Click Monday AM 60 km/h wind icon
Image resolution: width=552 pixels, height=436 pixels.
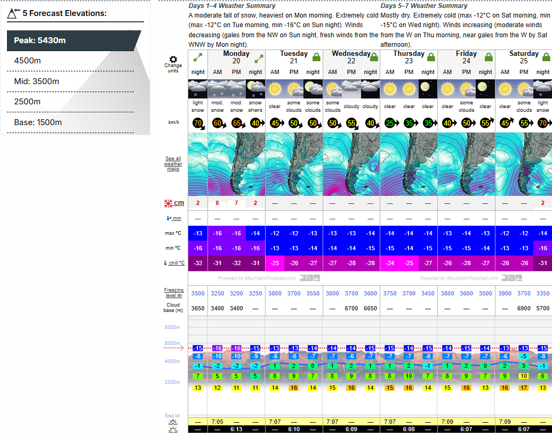point(219,124)
